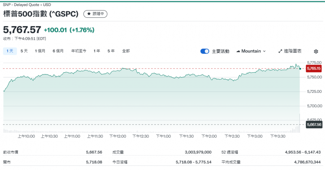Switch to the 5天 range
Image resolution: width=325 pixels, height=170 pixels.
[24, 51]
